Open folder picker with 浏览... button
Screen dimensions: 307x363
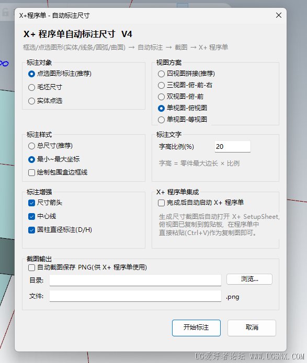point(249,279)
